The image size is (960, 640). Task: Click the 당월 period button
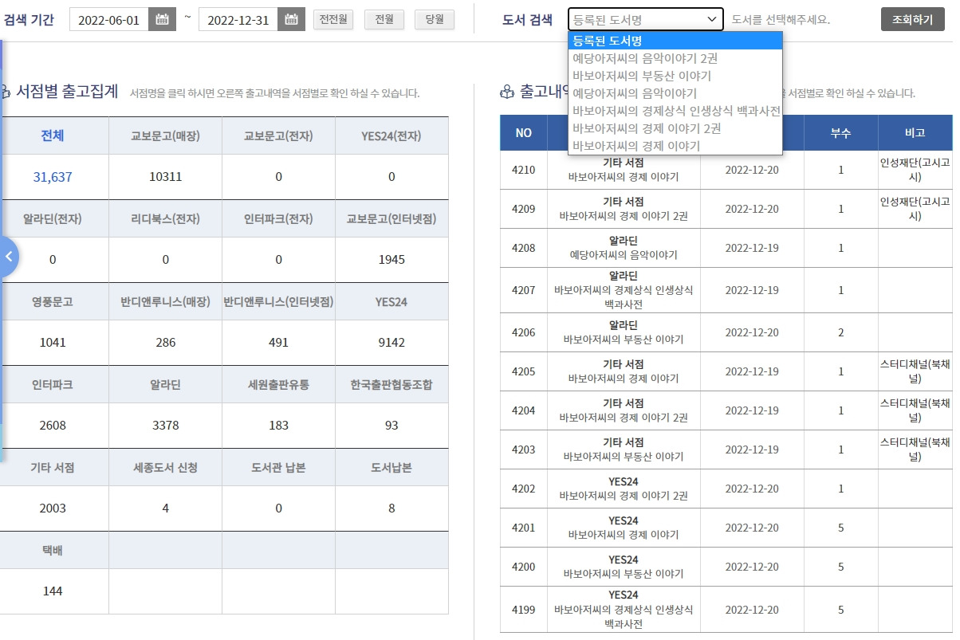click(435, 19)
